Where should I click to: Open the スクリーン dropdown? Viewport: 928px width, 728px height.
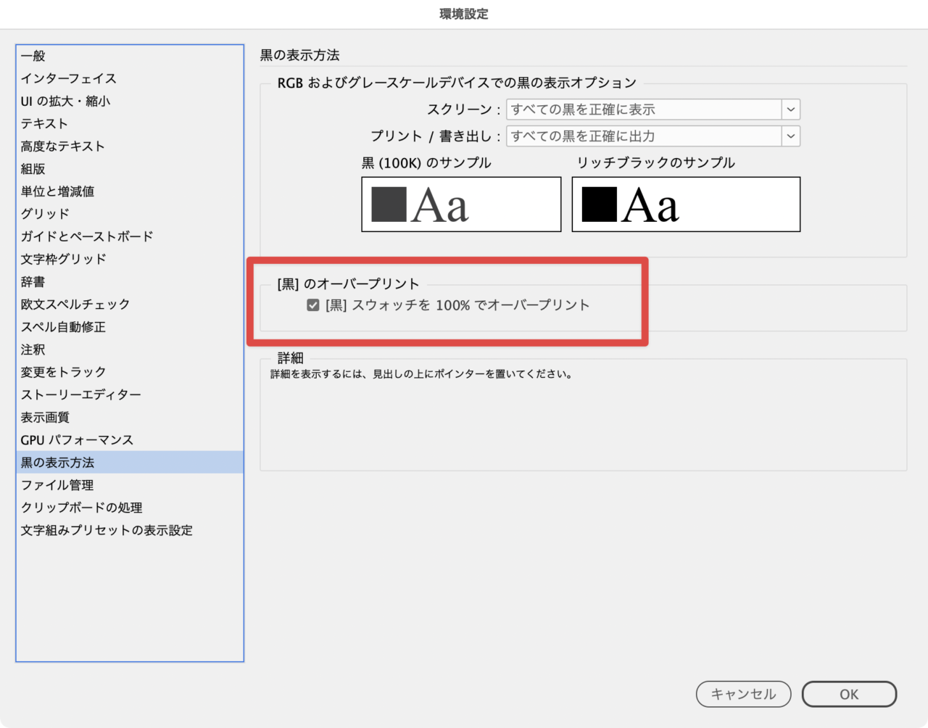tap(652, 109)
